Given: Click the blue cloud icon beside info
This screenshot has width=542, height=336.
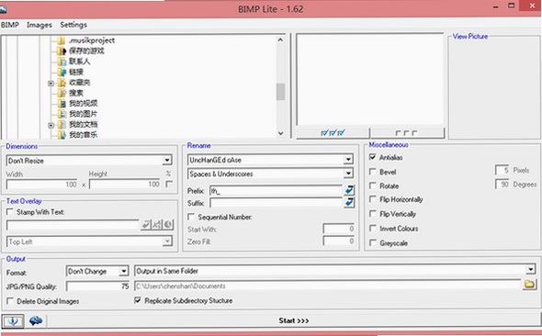Looking at the screenshot, I should pos(36,320).
